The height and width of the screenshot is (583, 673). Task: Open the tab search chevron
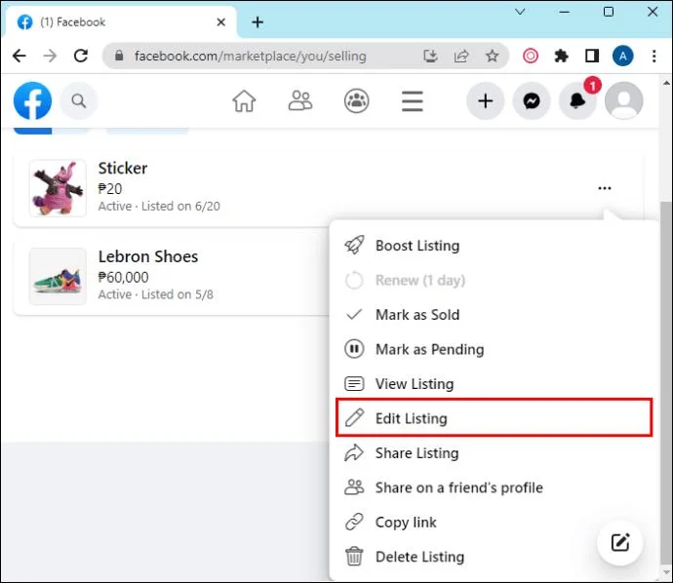point(520,12)
